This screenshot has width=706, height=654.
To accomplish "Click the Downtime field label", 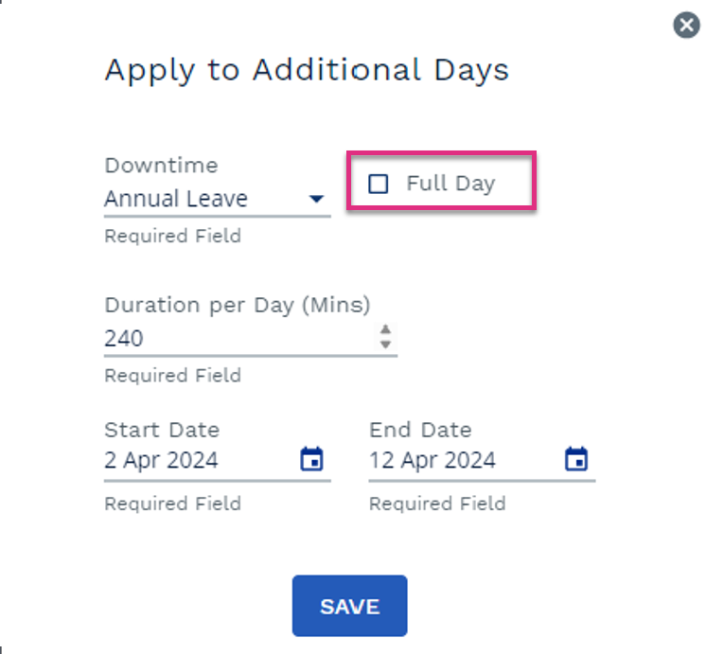I will (x=161, y=166).
